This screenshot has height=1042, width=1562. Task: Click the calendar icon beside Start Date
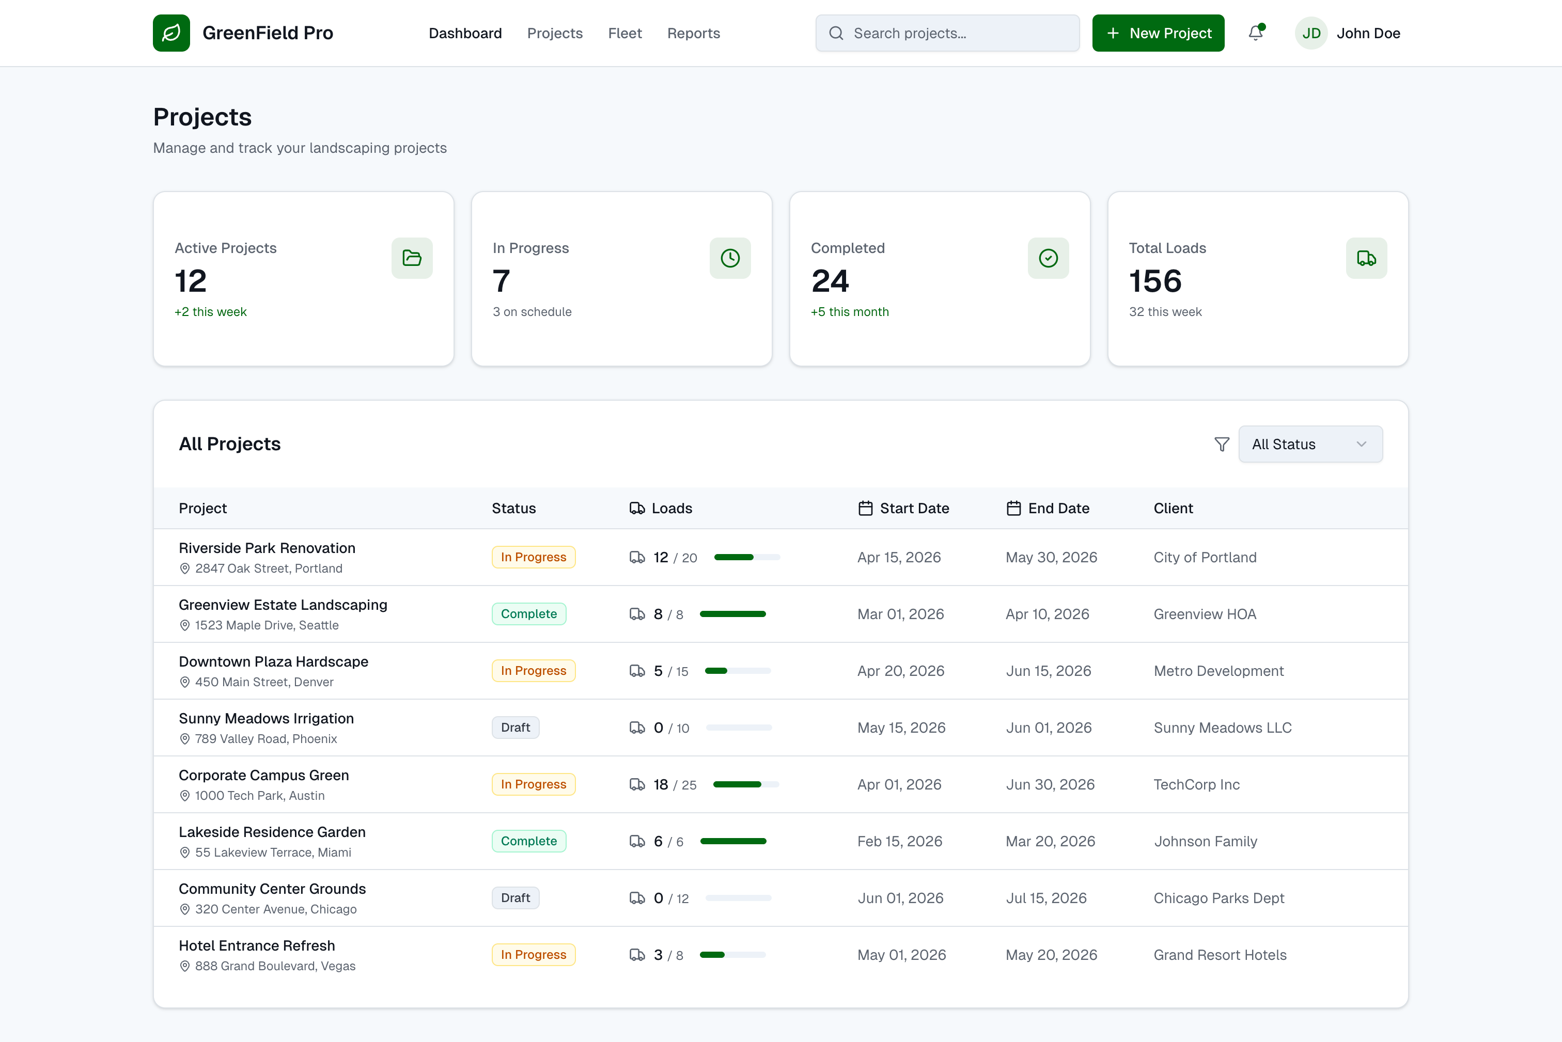865,509
